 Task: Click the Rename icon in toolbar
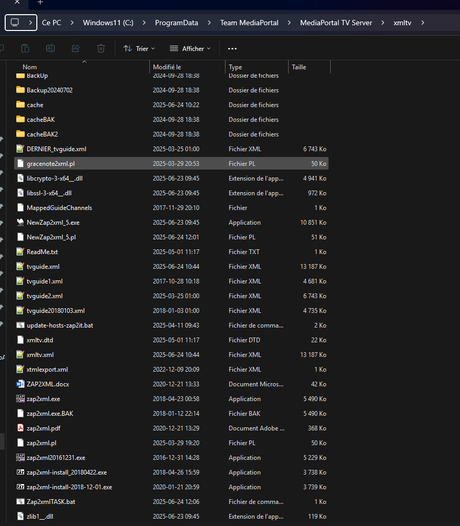pos(50,48)
